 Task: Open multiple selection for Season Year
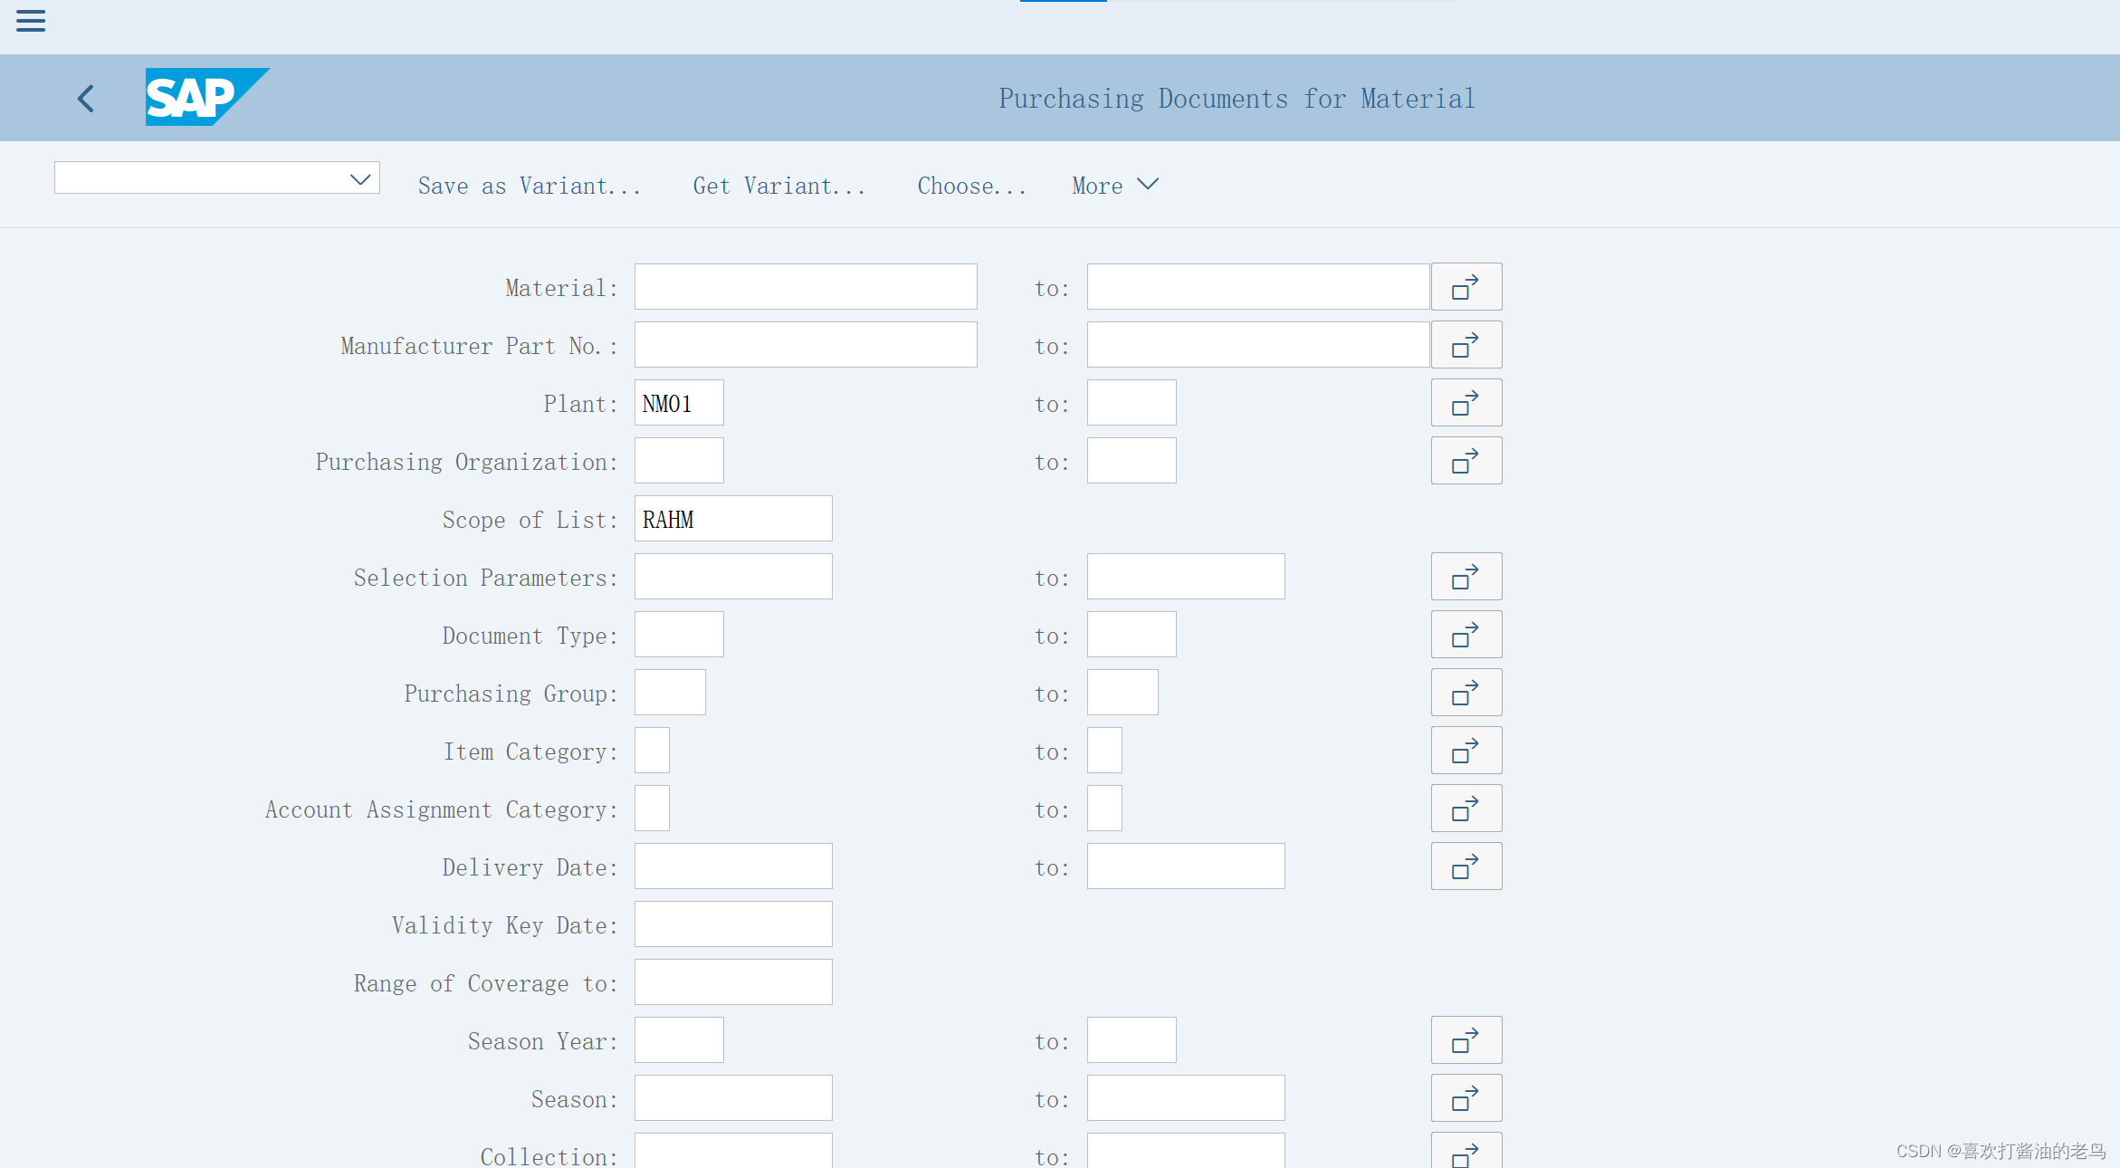click(1466, 1039)
